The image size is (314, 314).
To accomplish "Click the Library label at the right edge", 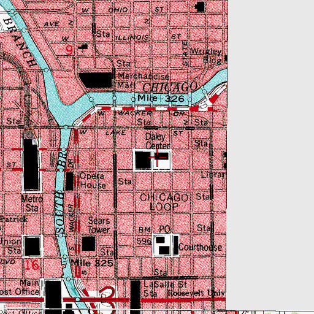I will click(213, 175).
